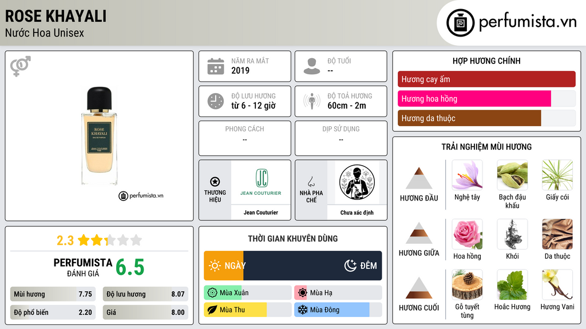Click the Jean Couturier brand logo

(261, 182)
